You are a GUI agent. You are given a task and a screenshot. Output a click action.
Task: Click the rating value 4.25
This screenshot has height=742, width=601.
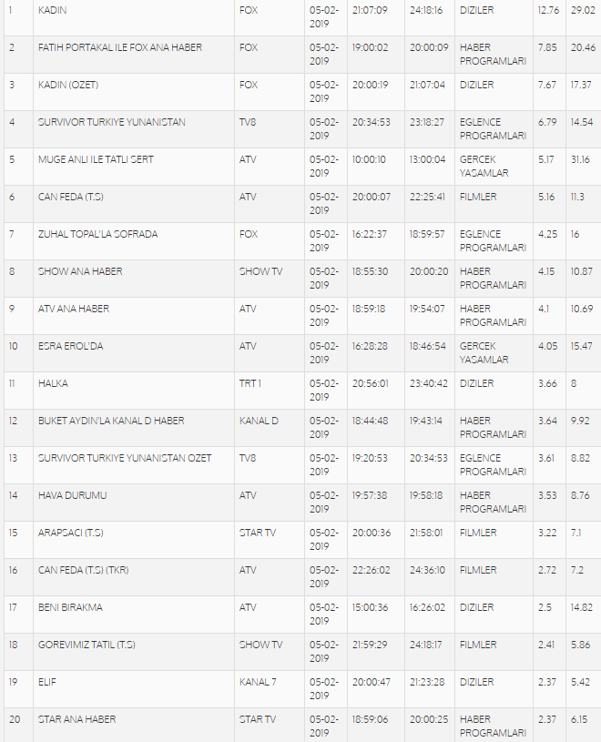547,234
